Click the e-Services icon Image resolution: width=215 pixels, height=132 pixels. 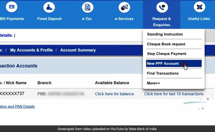[124, 7]
